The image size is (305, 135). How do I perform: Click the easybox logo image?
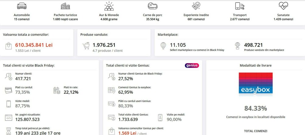256,84
